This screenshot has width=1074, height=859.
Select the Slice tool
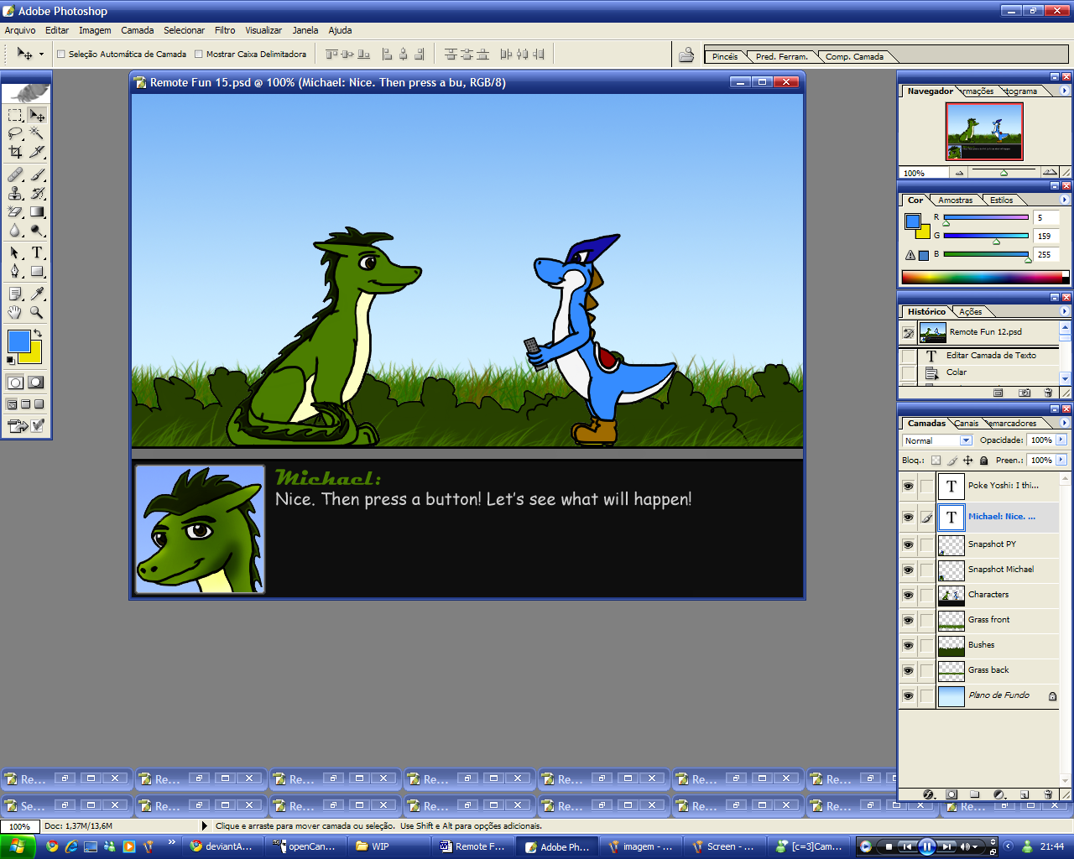pos(37,152)
